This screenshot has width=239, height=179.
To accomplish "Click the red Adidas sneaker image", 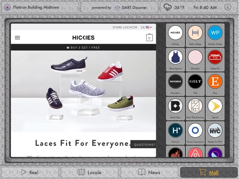I will click(x=110, y=71).
